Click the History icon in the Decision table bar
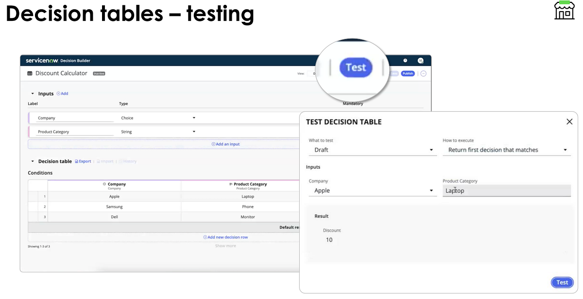The image size is (583, 299). tap(122, 161)
